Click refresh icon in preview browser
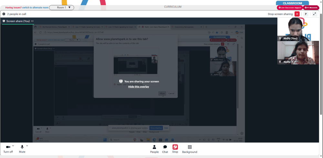This screenshot has width=323, height=158. [40, 33]
